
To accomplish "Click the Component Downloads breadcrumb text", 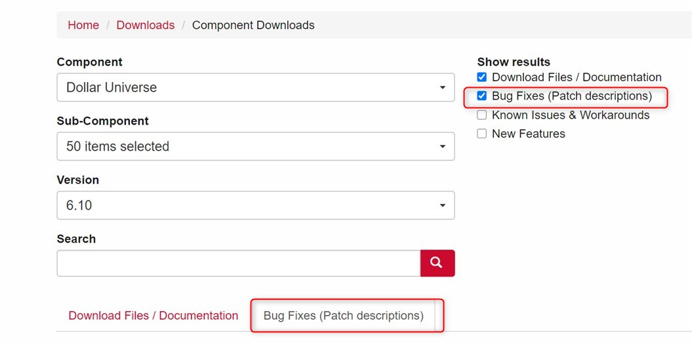I will pos(253,26).
